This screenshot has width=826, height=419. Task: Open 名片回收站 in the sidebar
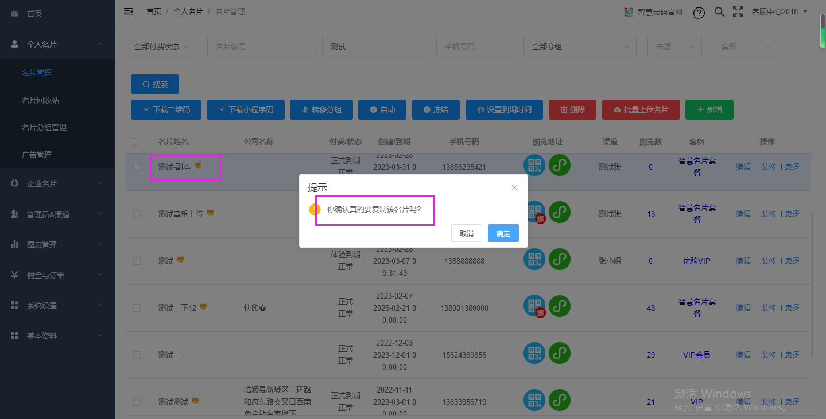point(40,100)
